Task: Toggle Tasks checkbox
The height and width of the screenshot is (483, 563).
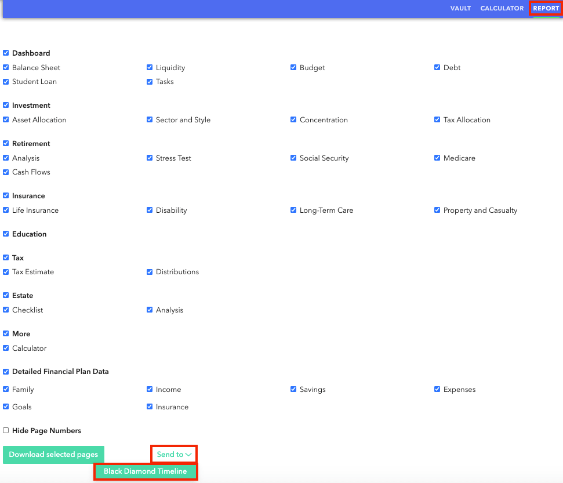Action: pyautogui.click(x=150, y=82)
